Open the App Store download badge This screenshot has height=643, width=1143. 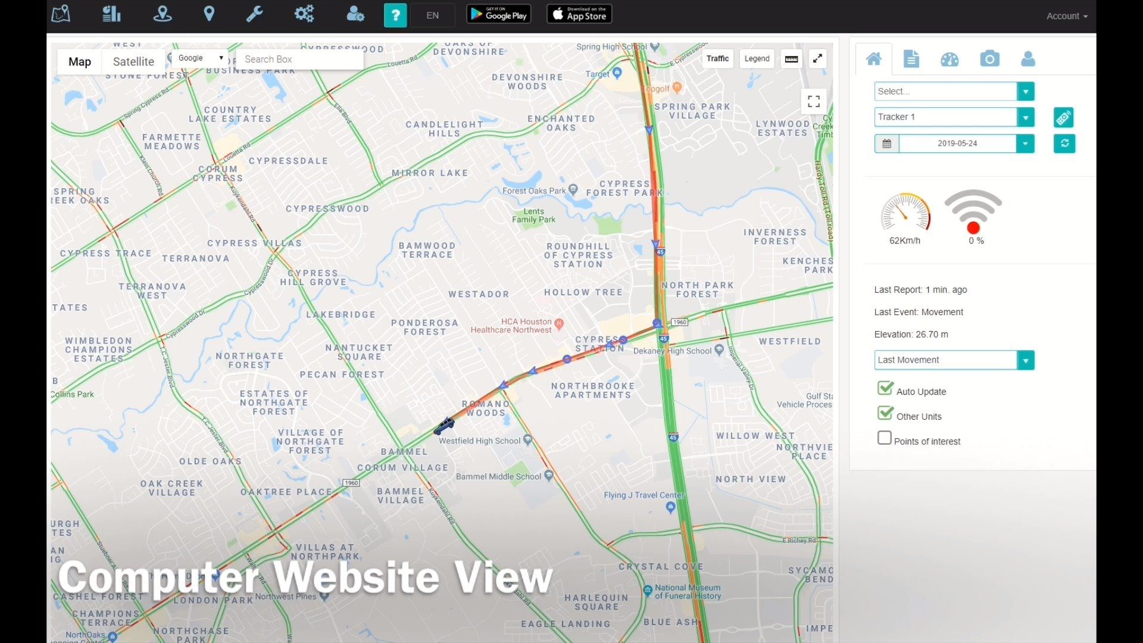pyautogui.click(x=579, y=14)
